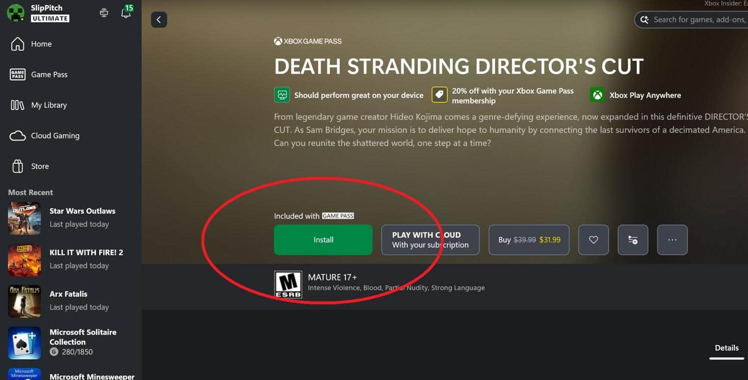Buy the game for $31.99

[x=529, y=240]
